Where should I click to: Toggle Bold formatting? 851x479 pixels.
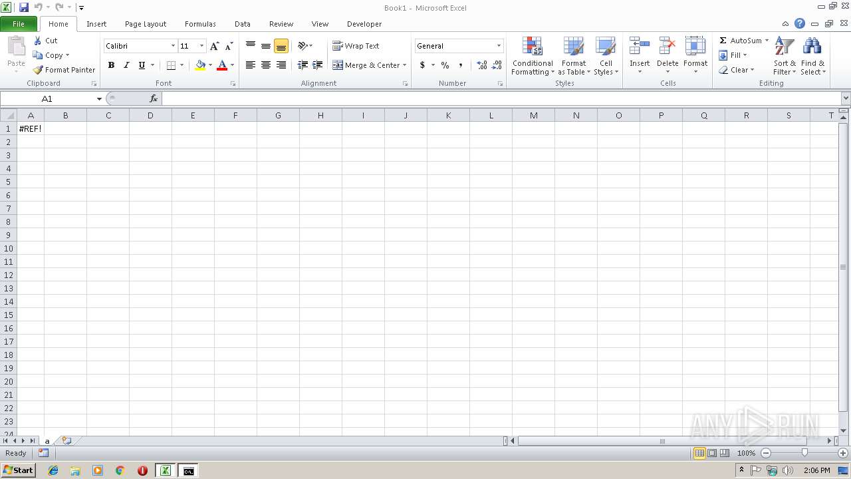[x=111, y=65]
